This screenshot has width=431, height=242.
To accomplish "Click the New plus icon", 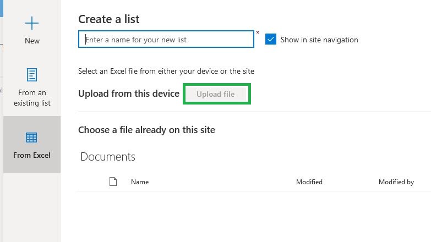I will coord(32,23).
